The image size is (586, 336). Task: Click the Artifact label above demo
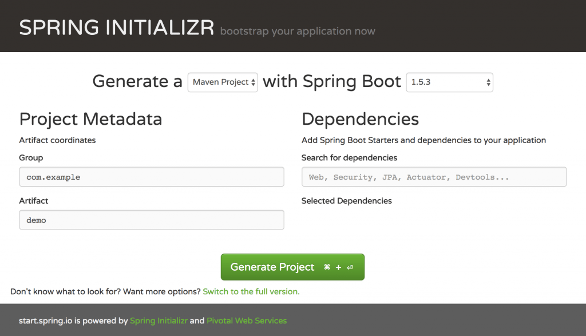[33, 201]
